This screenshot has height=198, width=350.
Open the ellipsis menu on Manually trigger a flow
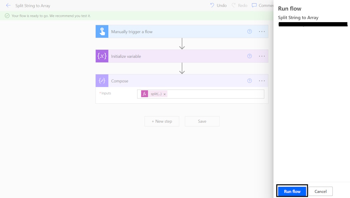262,31
